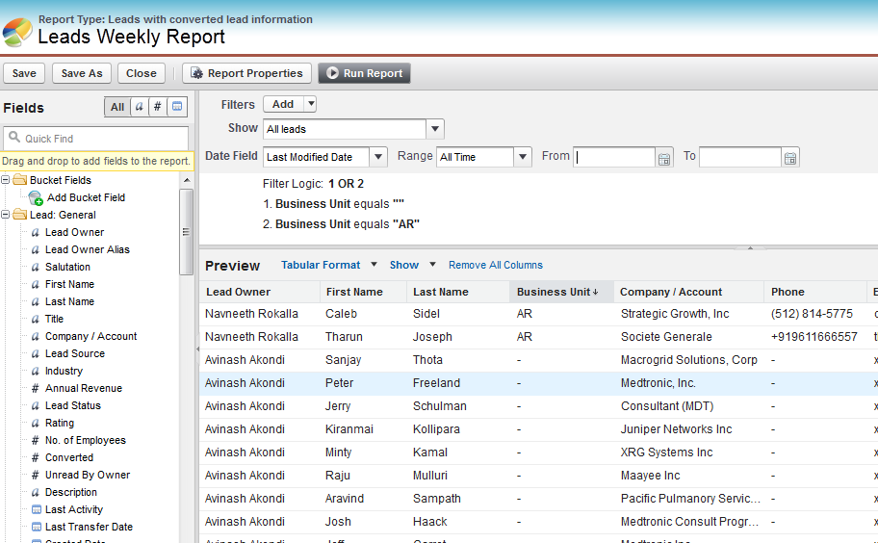Open the To date calendar picker
This screenshot has width=878, height=543.
tap(790, 158)
